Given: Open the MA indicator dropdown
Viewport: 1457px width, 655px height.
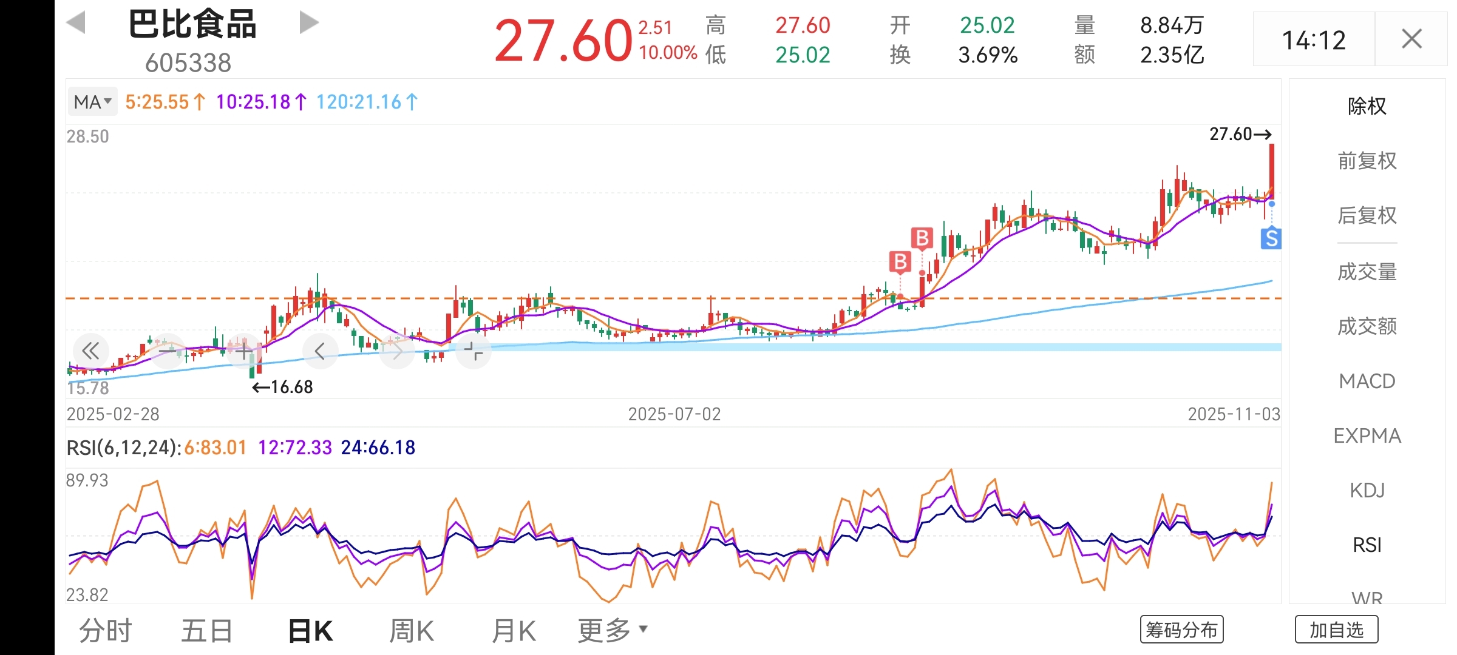Looking at the screenshot, I should coord(92,102).
